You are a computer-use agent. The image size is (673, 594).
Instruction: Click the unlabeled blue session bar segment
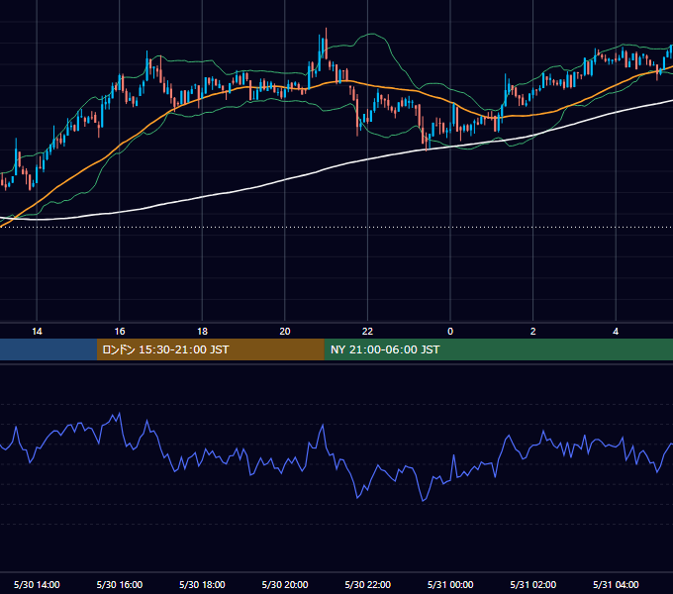pos(48,349)
